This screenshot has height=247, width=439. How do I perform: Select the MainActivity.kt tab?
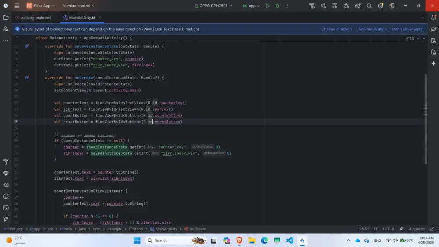click(82, 18)
